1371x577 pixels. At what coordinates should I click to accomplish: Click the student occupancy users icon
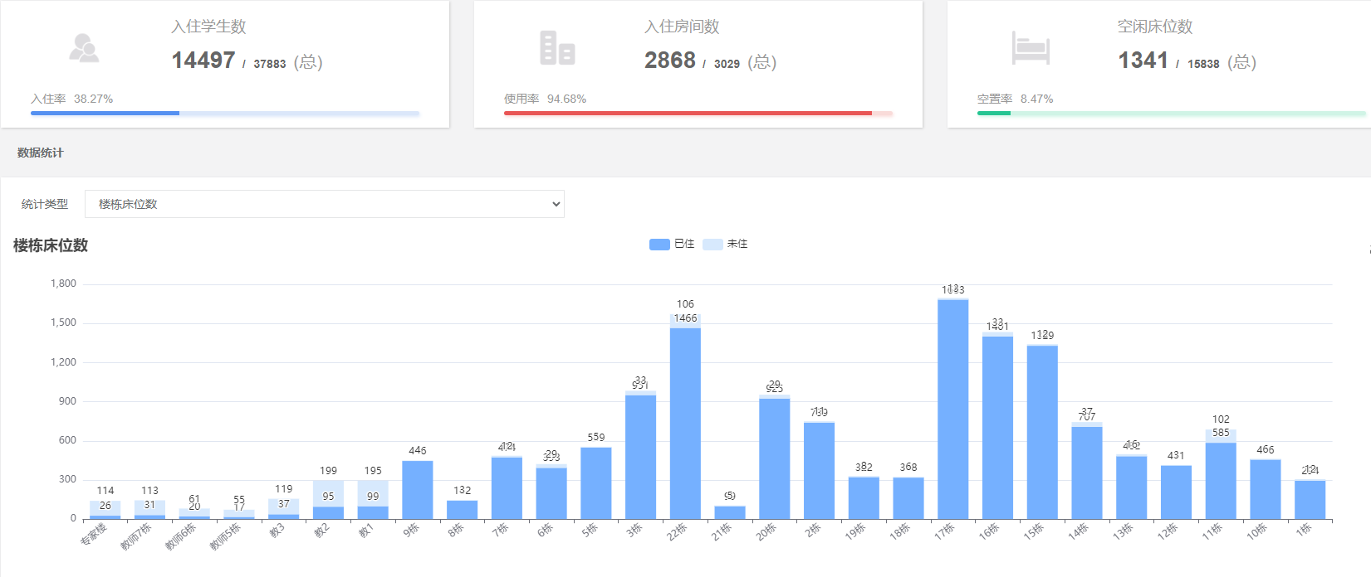pos(84,48)
